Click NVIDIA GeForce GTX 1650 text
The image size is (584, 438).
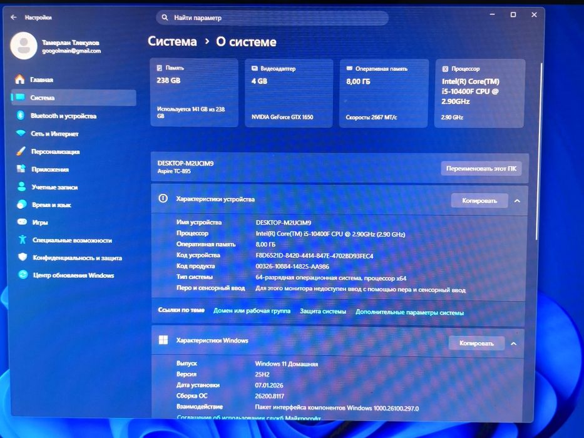pos(282,117)
